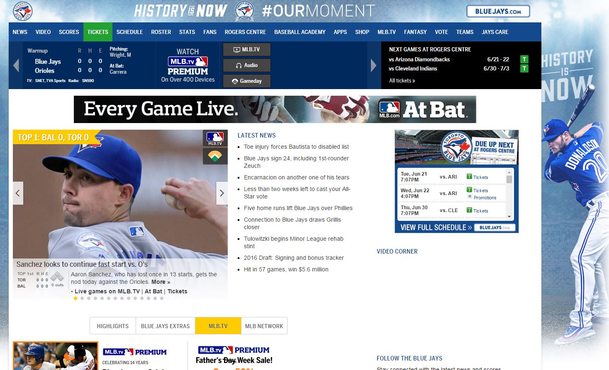Open the STATS menu

(187, 32)
